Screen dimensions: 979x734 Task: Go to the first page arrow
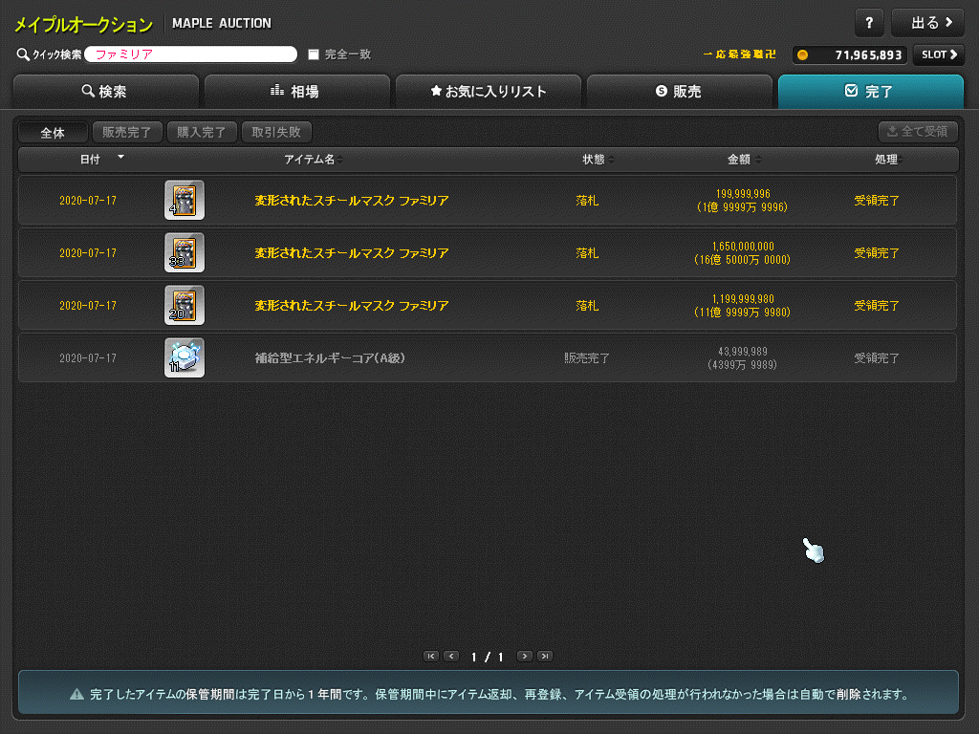point(431,656)
